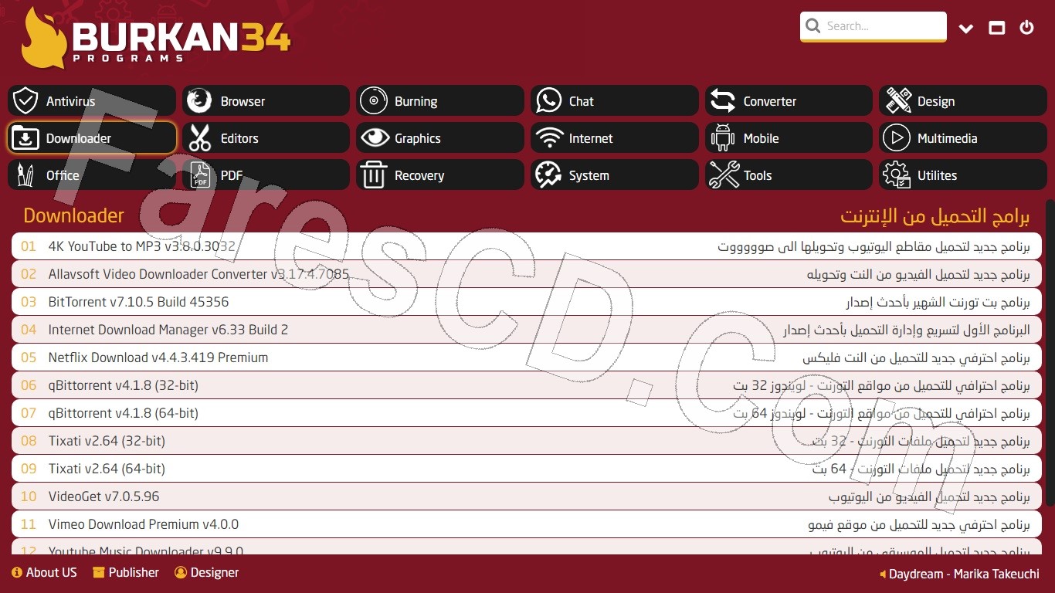Switch to the Recovery category
Viewport: 1055px width, 593px height.
tap(440, 175)
